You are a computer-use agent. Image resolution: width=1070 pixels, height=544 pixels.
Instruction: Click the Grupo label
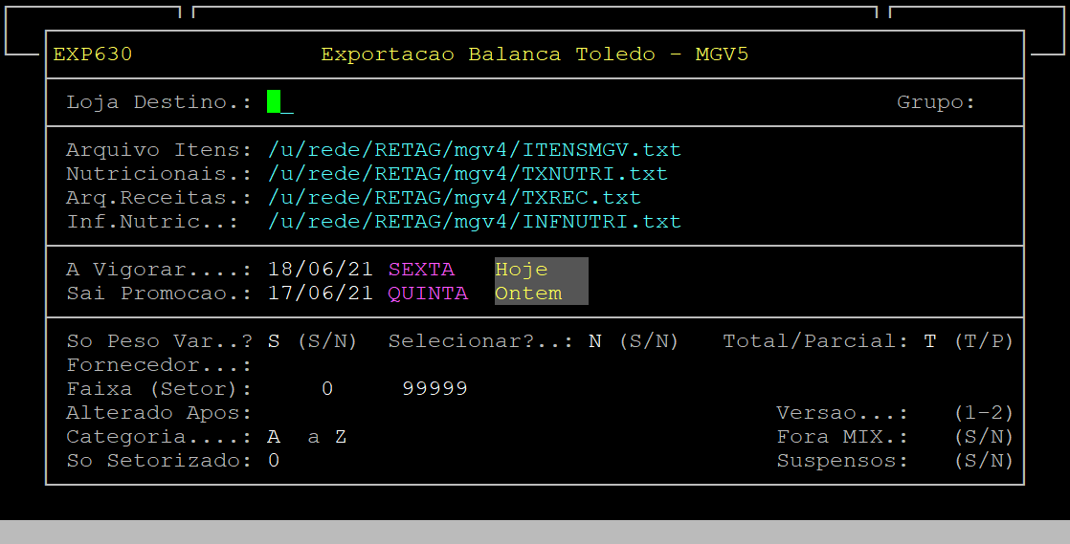point(936,102)
